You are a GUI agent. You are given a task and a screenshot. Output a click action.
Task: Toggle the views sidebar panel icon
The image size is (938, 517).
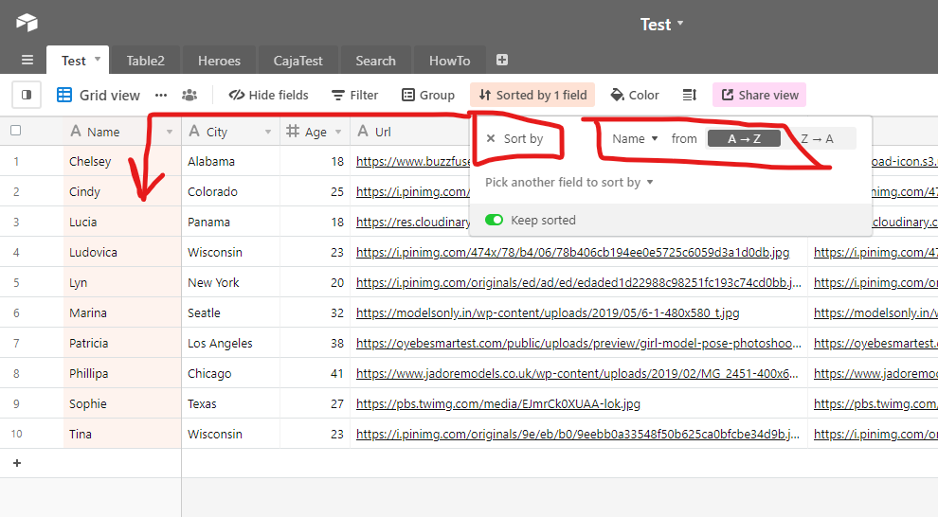(x=27, y=95)
